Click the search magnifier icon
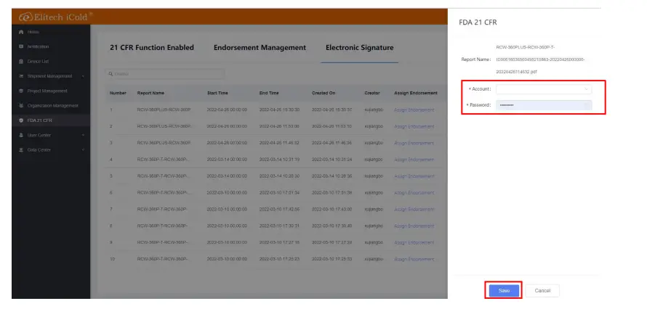 coord(110,74)
